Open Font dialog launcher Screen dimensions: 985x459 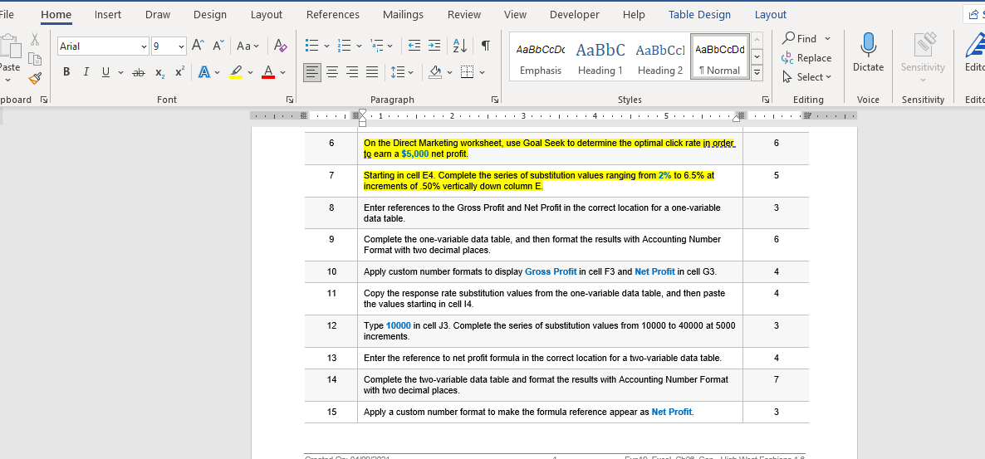[290, 100]
